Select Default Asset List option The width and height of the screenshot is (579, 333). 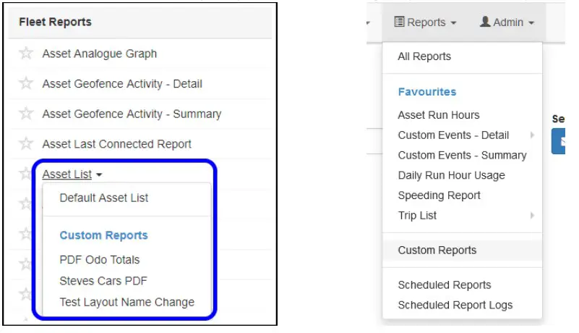(x=103, y=198)
